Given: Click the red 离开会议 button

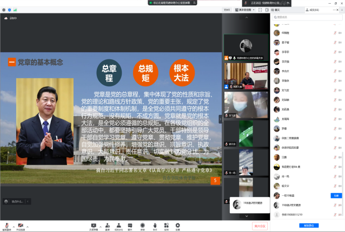Looking at the screenshot, I should [x=260, y=226].
